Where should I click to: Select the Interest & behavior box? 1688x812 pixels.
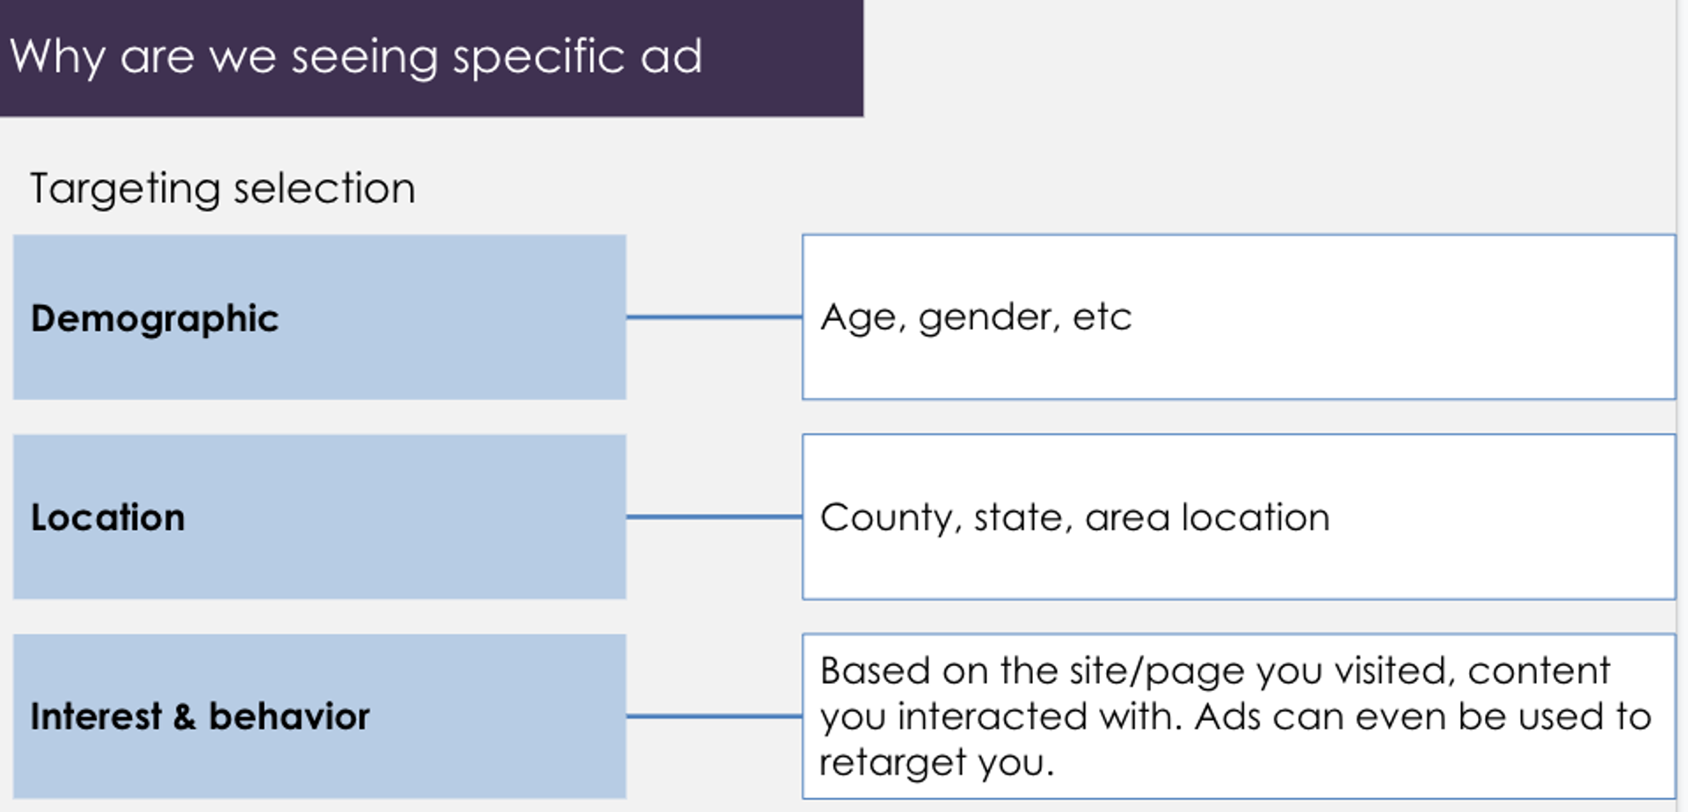coord(319,716)
